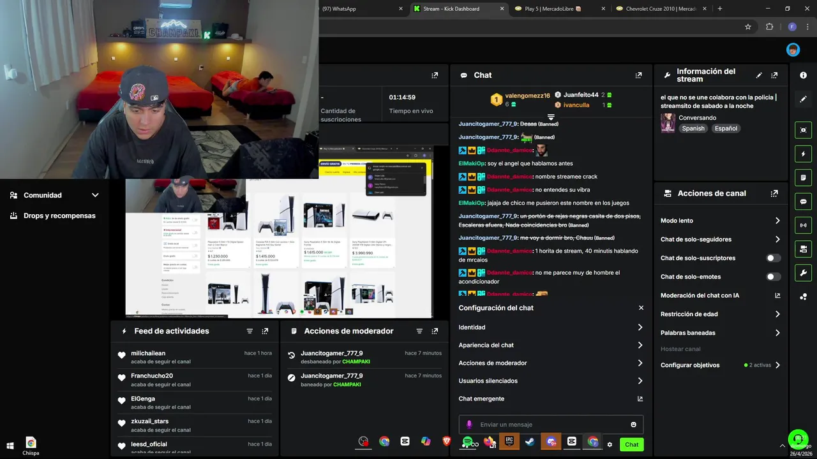Open Usuarios silenciados settings
The height and width of the screenshot is (459, 817).
point(551,381)
